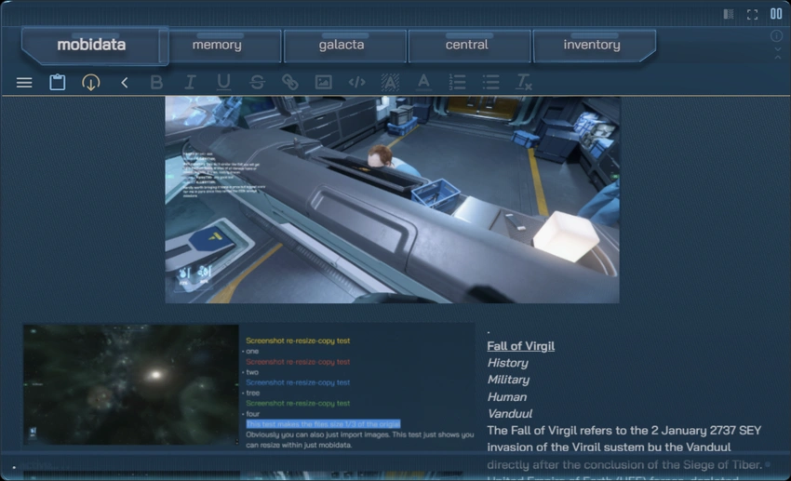
Task: Click the red 'Screenshot re-resize-copy test' line
Action: point(298,362)
